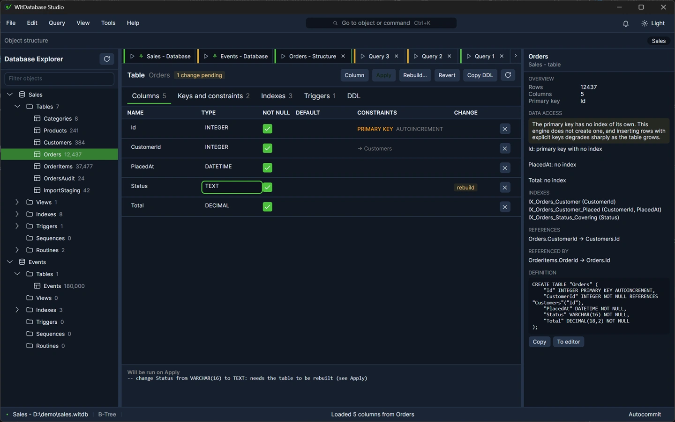Viewport: 675px width, 422px height.
Task: Click the run icon on Query 3 tab
Action: pyautogui.click(x=362, y=56)
